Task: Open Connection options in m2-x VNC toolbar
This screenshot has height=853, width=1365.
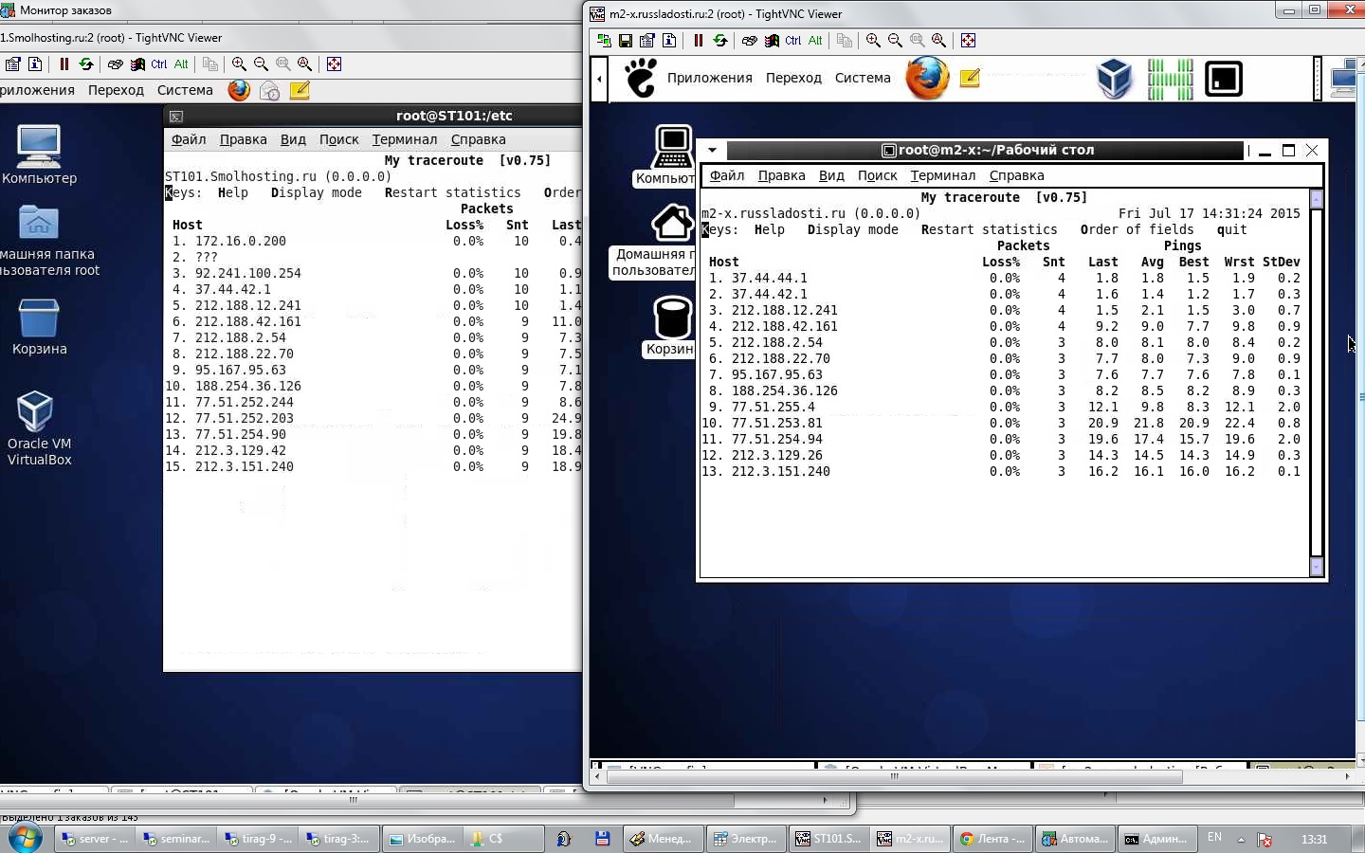Action: click(x=647, y=41)
